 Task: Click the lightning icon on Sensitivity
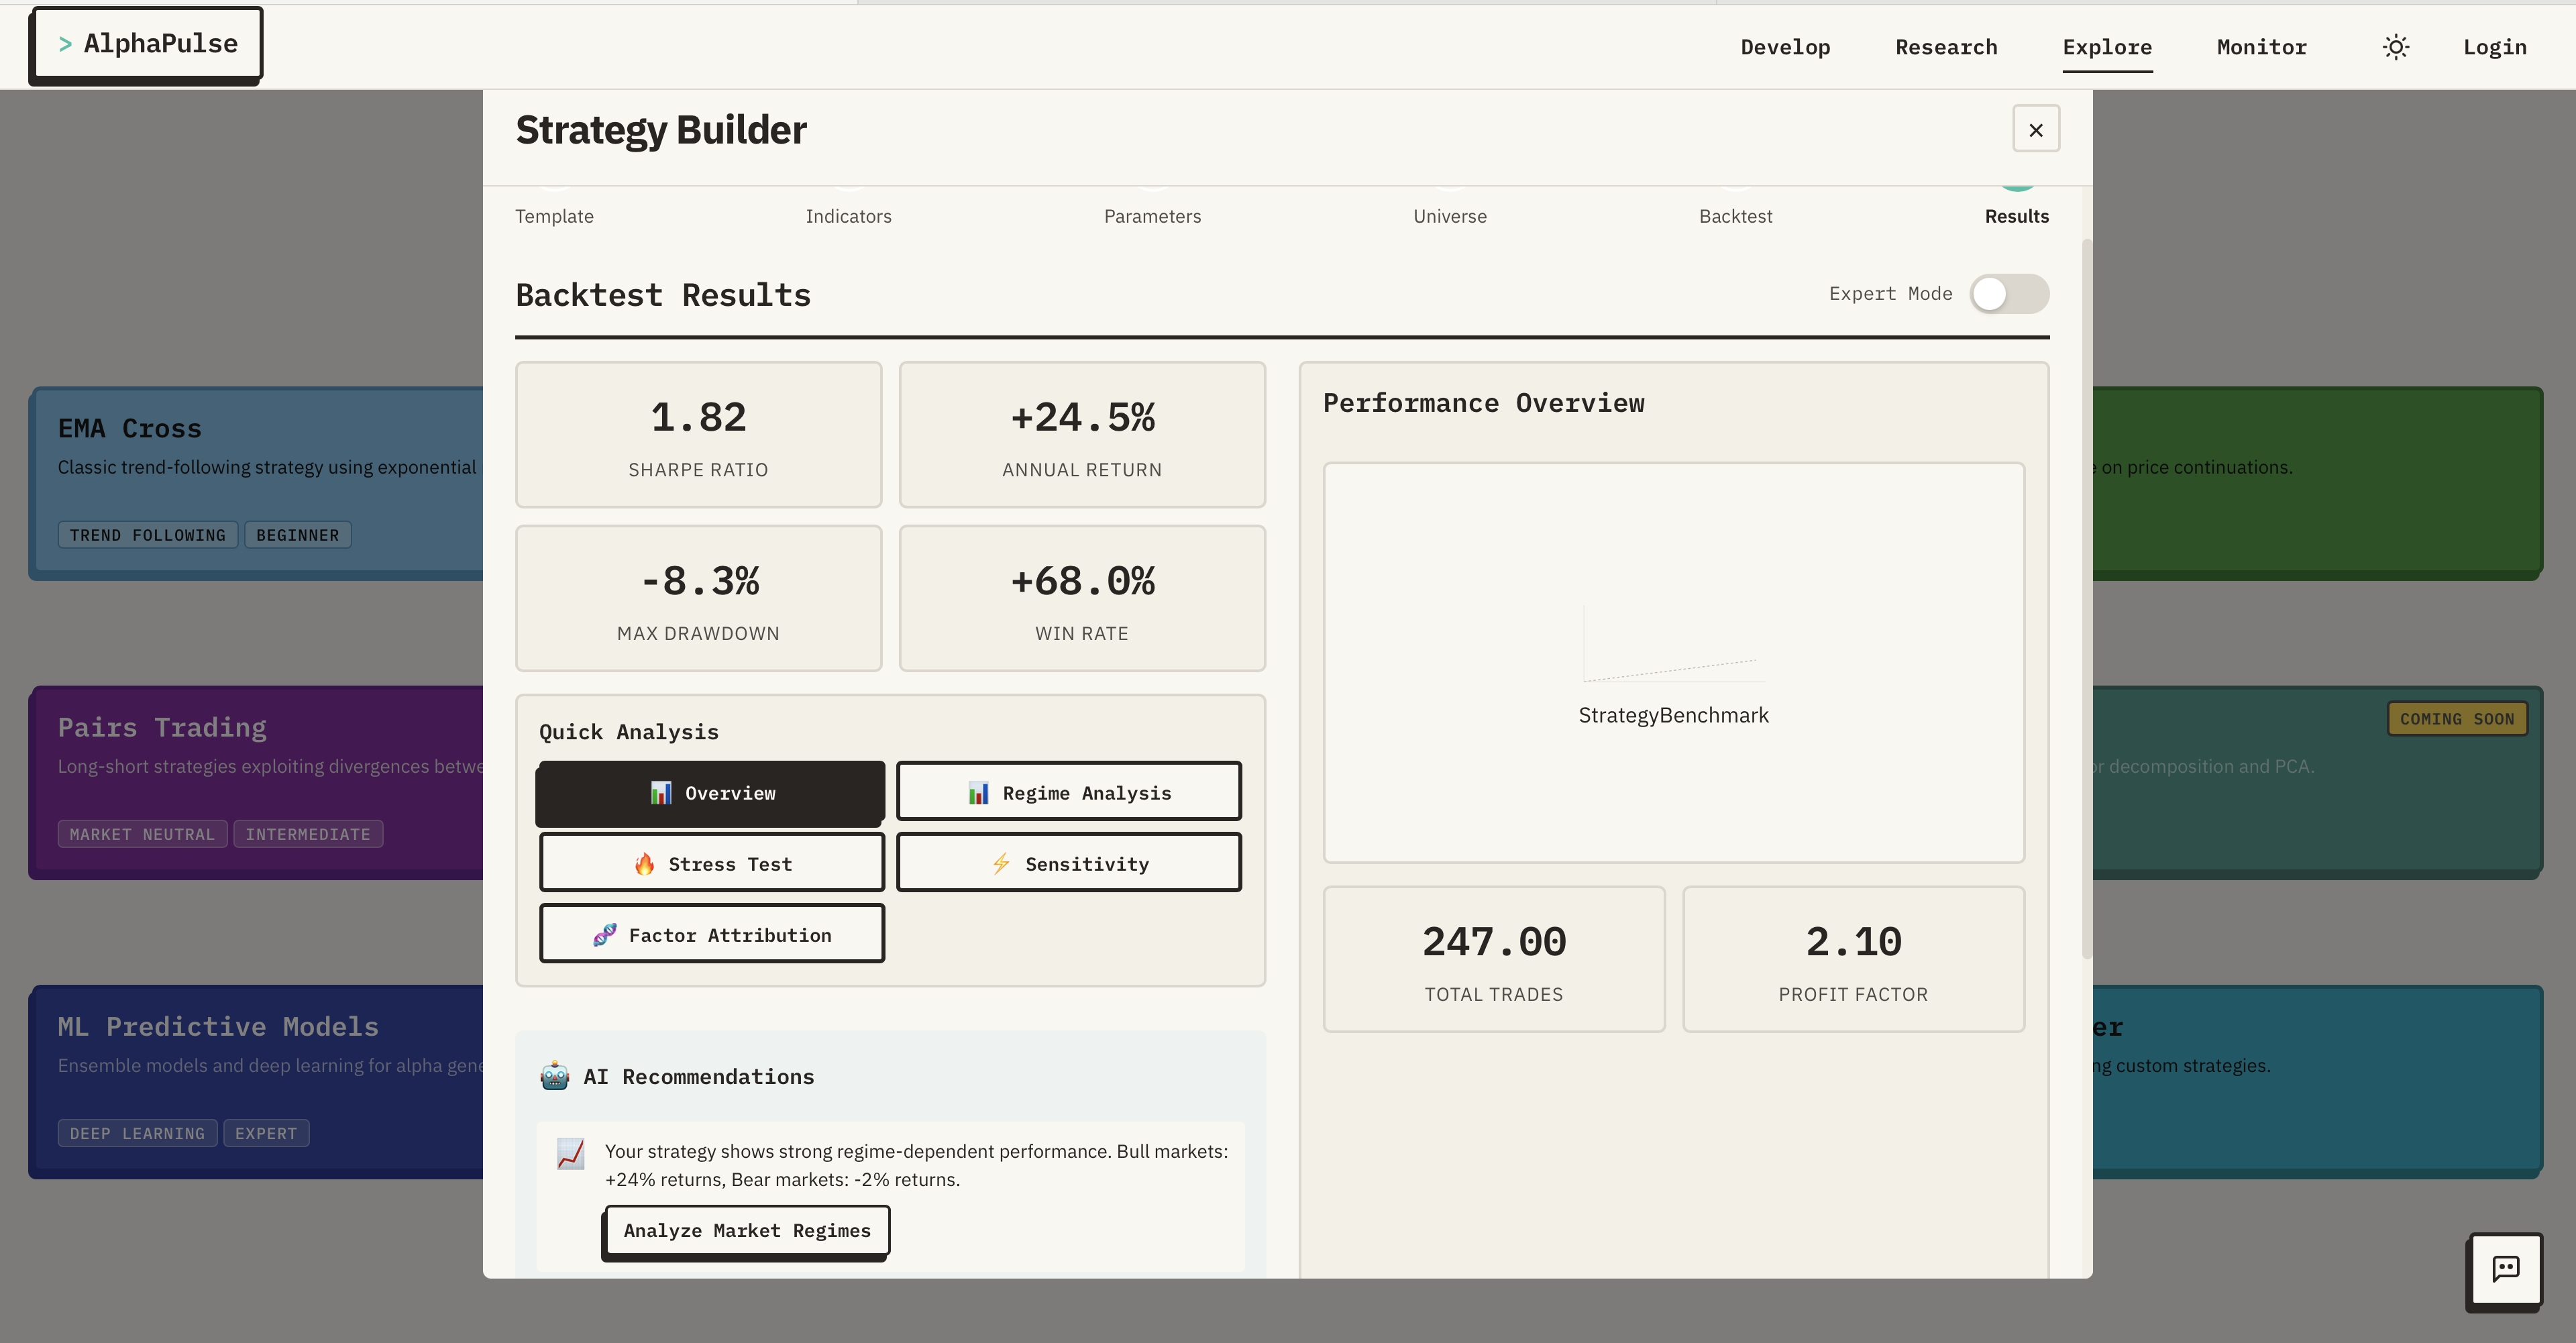[x=1001, y=864]
